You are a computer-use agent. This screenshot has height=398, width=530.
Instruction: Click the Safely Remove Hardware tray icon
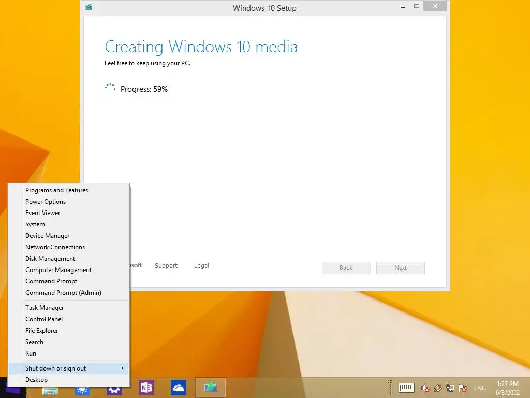438,388
